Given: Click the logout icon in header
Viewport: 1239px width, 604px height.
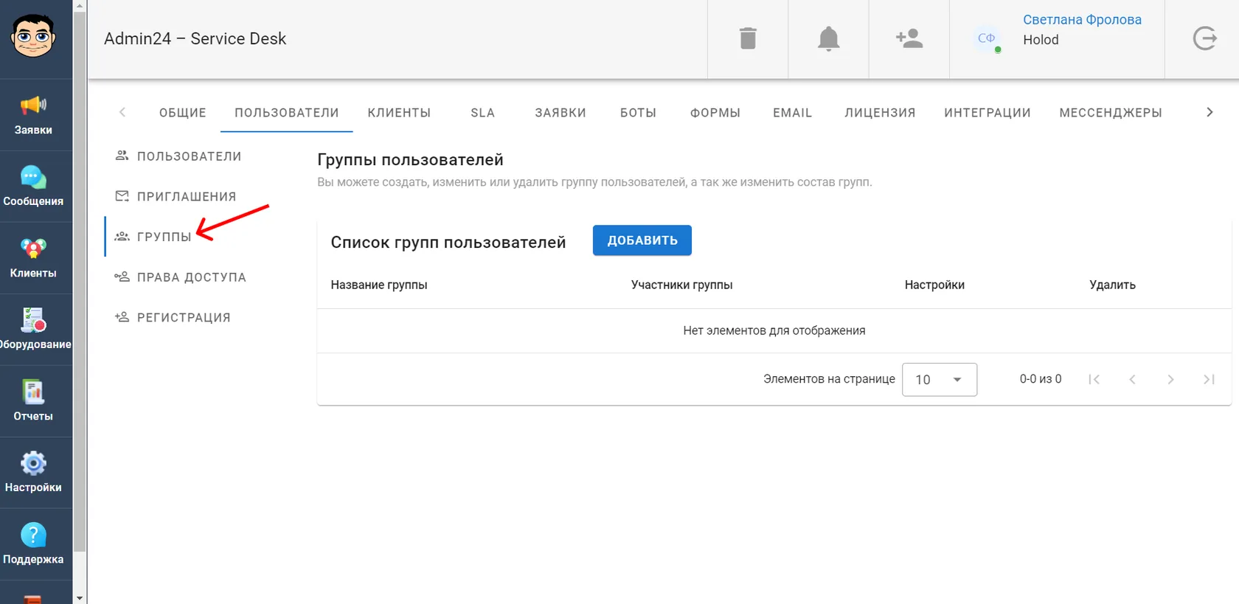Looking at the screenshot, I should 1204,38.
